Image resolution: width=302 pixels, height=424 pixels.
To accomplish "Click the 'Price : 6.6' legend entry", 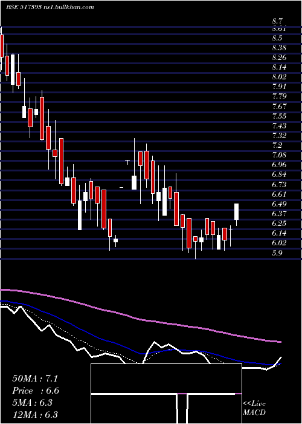I will (36, 391).
